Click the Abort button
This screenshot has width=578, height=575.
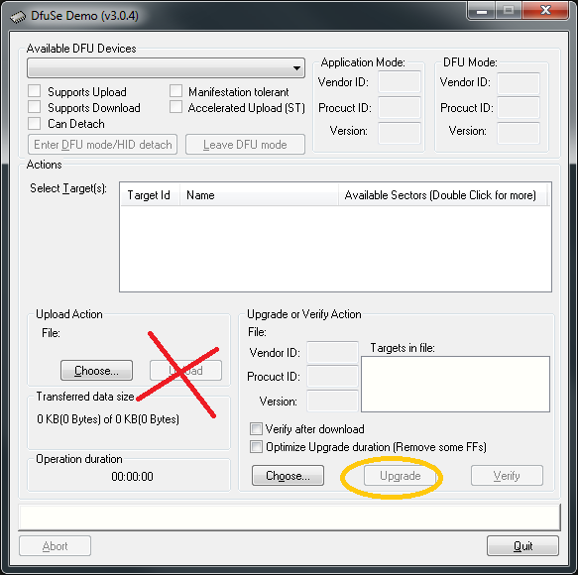pos(55,546)
